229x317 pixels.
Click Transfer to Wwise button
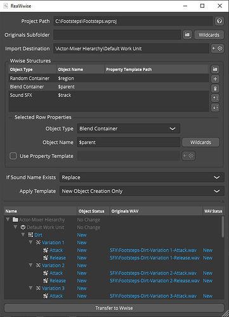[114, 308]
